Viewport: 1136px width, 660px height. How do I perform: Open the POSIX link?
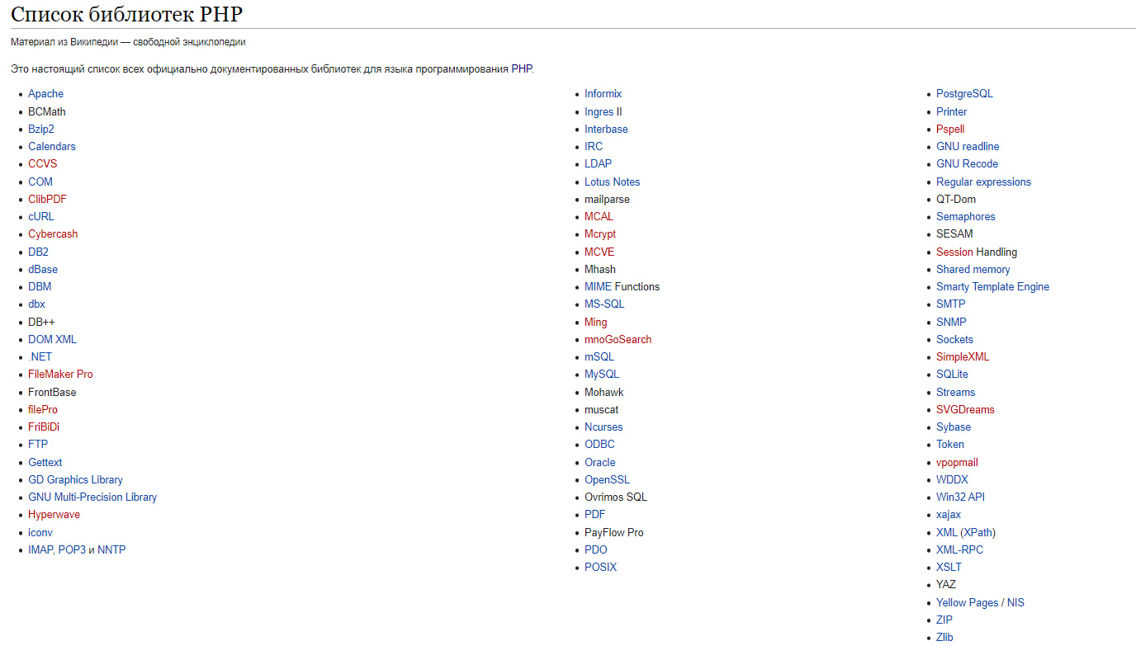(600, 568)
